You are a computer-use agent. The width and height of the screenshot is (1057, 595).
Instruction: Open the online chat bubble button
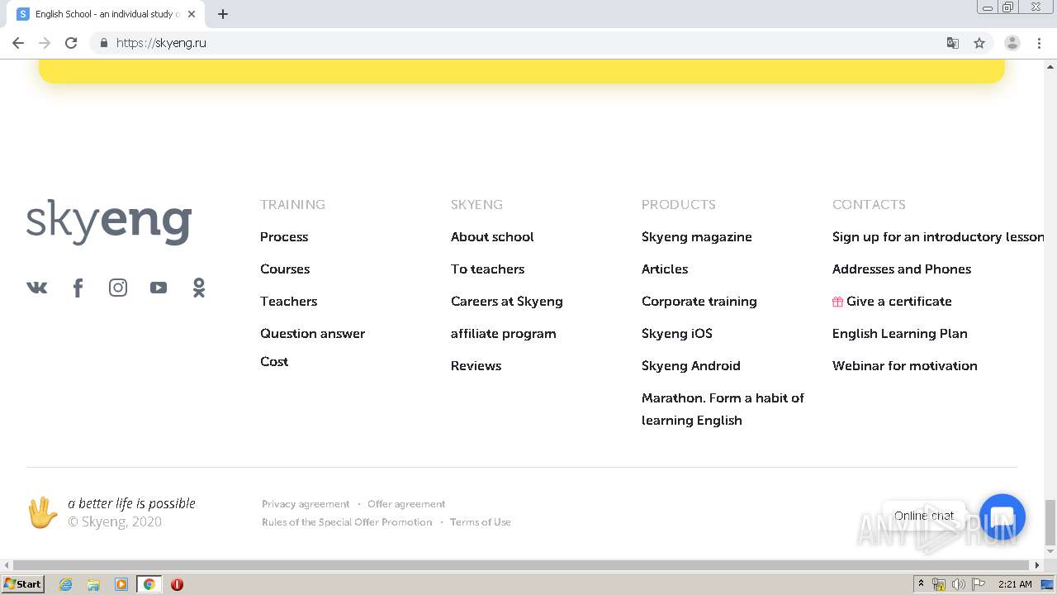click(x=1002, y=516)
